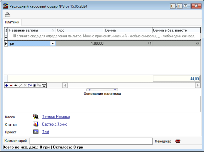The width and height of the screenshot is (204, 152).
Task: Open the Бартер с Тонис article link
Action: (x=55, y=124)
